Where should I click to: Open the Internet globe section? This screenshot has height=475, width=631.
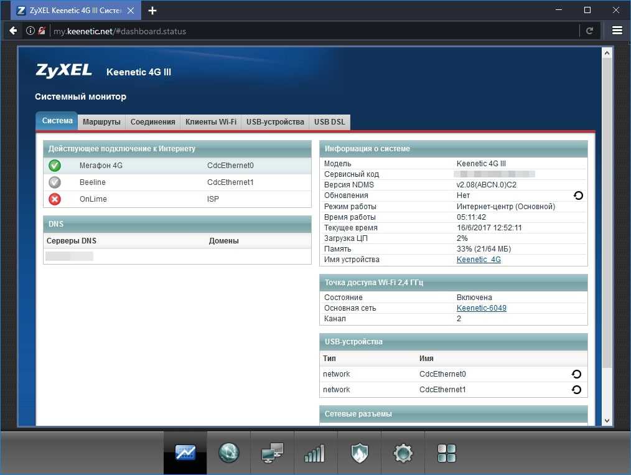tap(228, 453)
